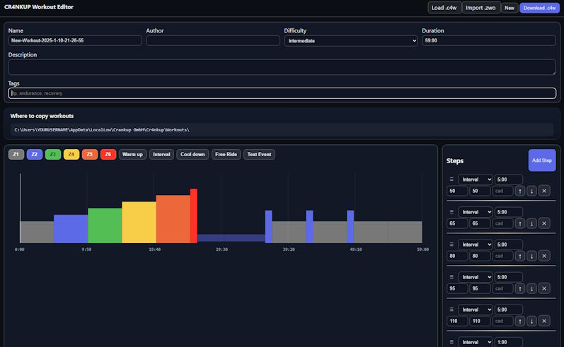Click Add Step button

541,160
